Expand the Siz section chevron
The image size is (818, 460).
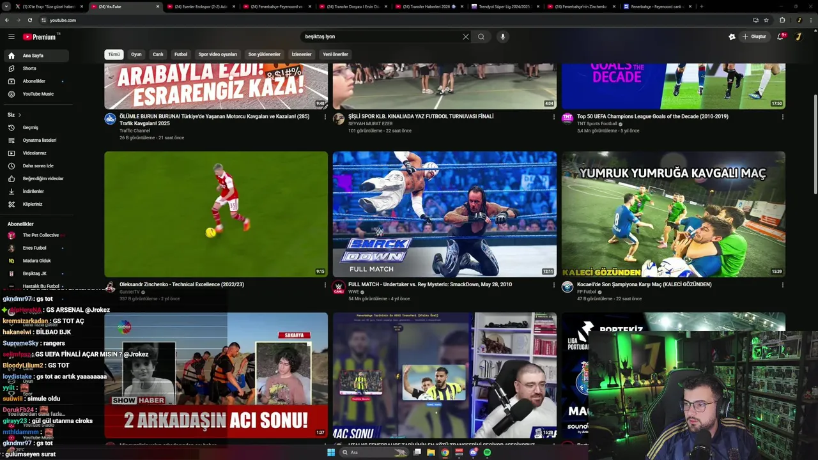[x=19, y=115]
